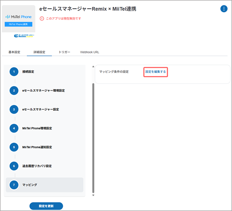Click the 設定を編集する link

[155, 72]
